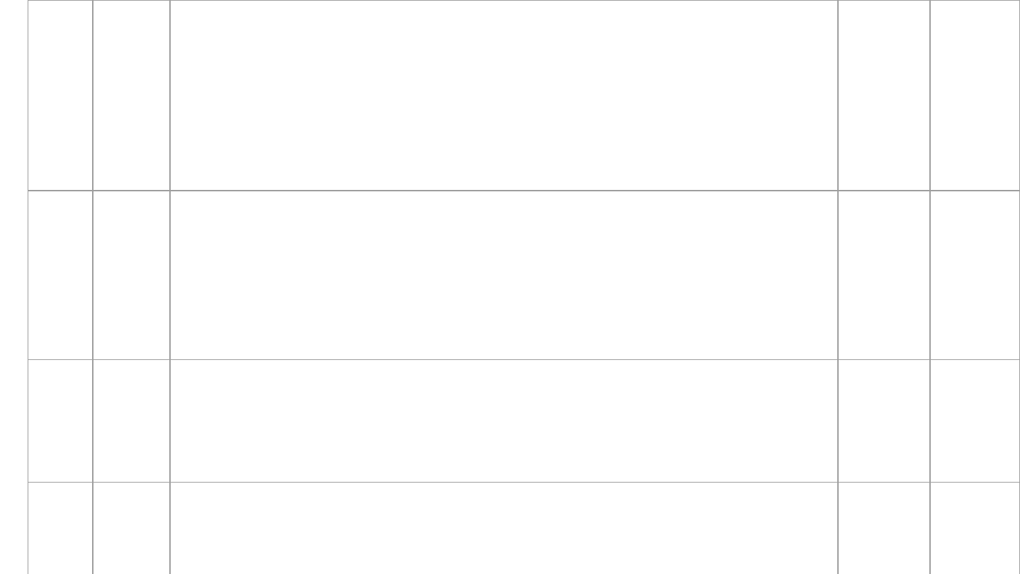Focus the bottom row's last column cell
This screenshot has width=1020, height=574.
pos(975,528)
